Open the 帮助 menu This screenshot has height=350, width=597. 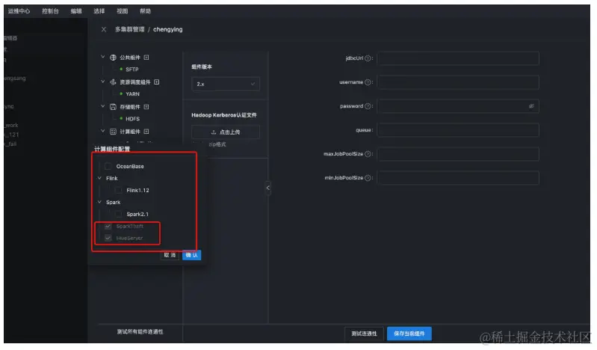(145, 11)
